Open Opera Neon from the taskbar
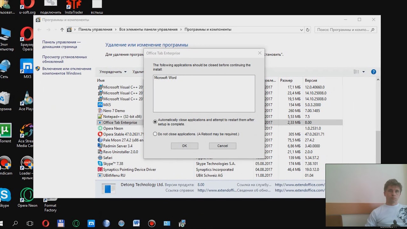The height and width of the screenshot is (229, 407). tap(76, 223)
